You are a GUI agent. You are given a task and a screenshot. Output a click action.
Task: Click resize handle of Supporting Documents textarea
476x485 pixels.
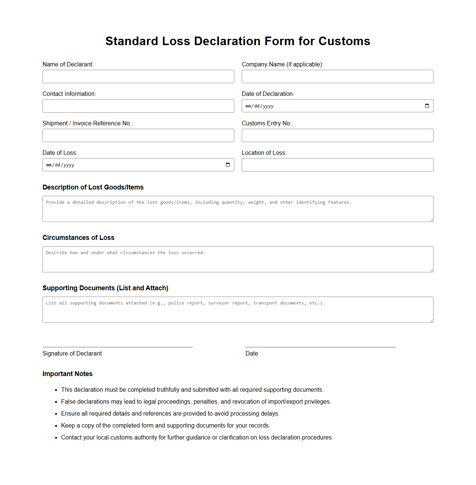coord(431,320)
